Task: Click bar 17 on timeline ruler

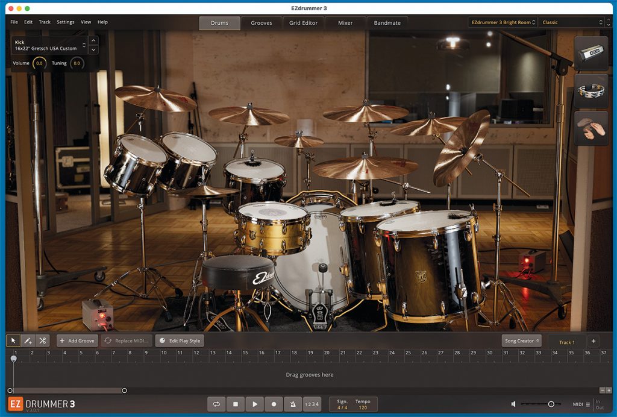Action: [278, 353]
